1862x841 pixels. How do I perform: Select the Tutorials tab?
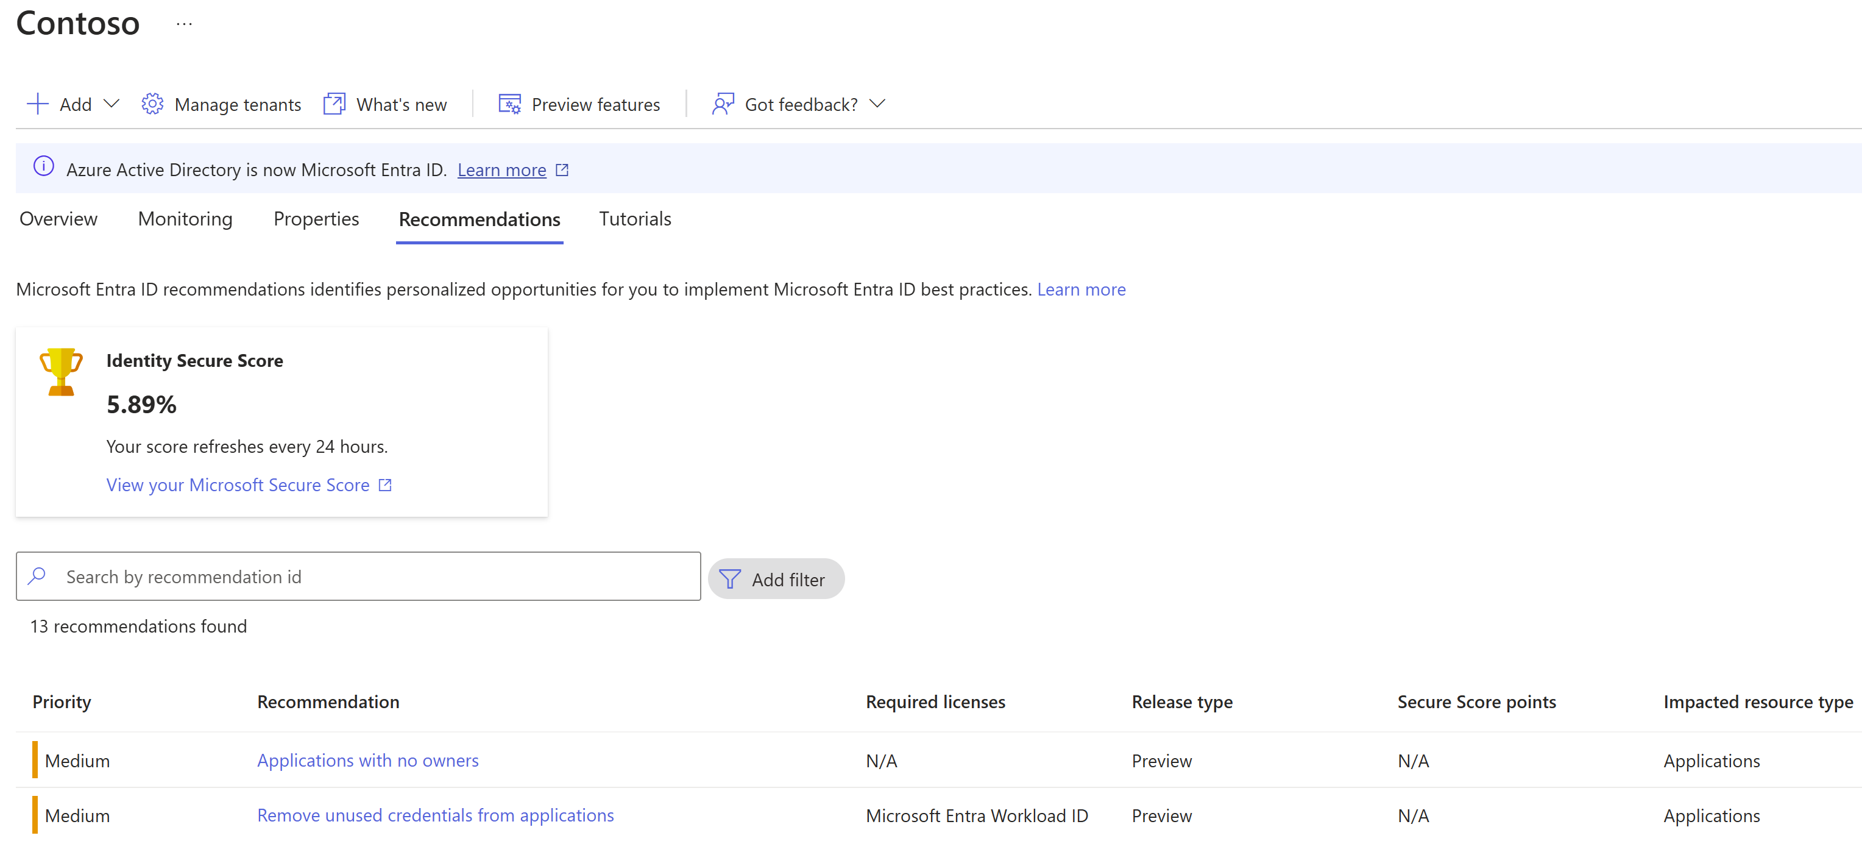point(635,219)
